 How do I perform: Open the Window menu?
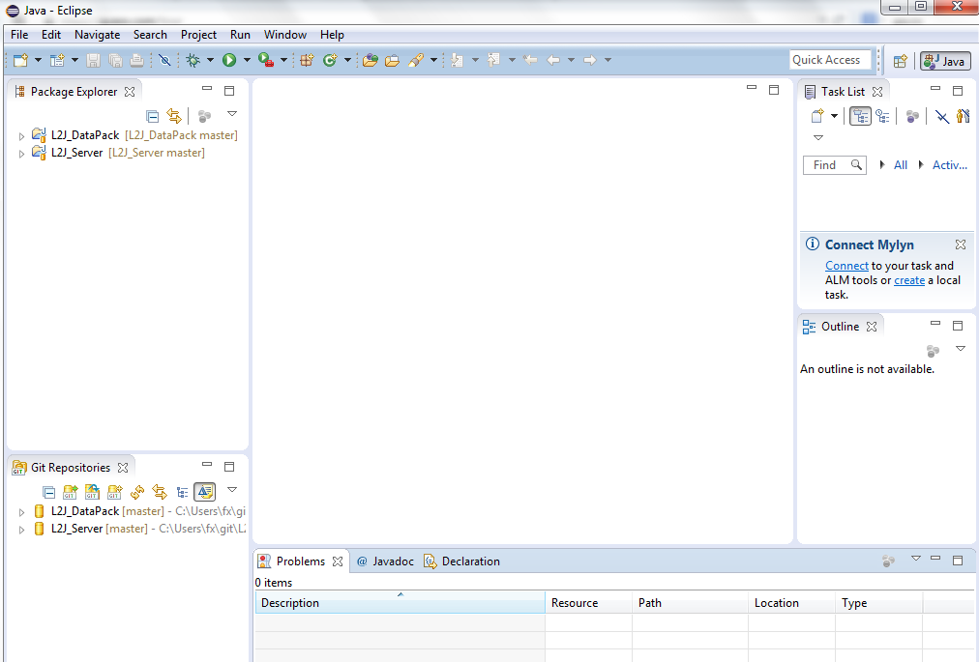point(284,35)
